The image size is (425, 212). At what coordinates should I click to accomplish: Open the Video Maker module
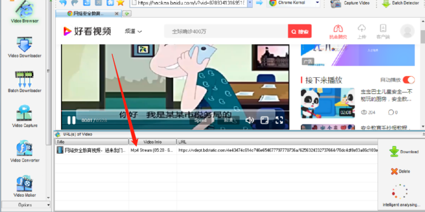(x=24, y=186)
